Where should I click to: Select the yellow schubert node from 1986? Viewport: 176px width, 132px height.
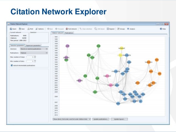(x=122, y=48)
